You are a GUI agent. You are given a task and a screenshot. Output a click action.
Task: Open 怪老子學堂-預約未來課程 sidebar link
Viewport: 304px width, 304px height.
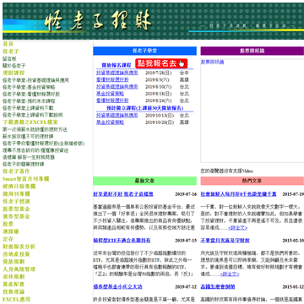[29, 101]
